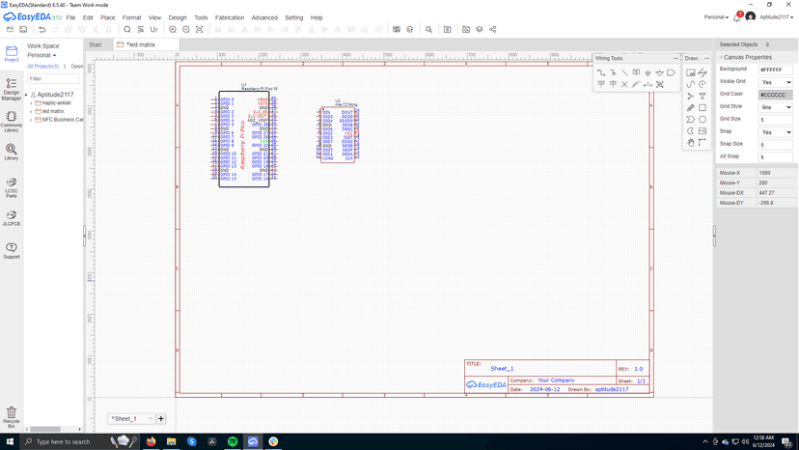
Task: Open the notifications bell
Action: tap(738, 17)
